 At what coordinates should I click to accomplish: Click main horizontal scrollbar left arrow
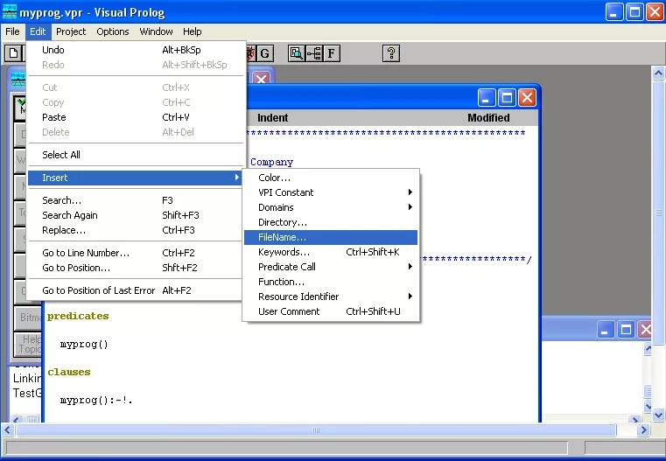pyautogui.click(x=7, y=430)
